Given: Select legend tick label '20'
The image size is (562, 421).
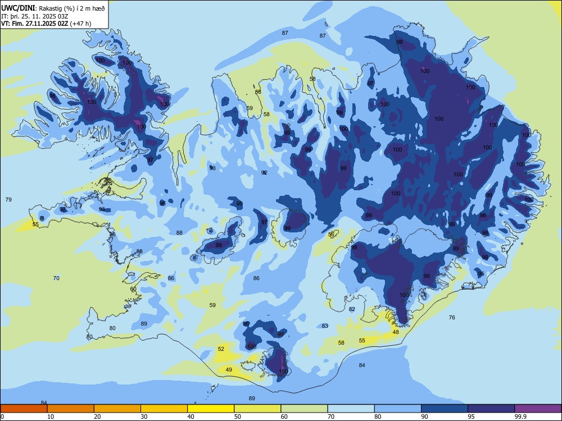Looking at the screenshot, I should coord(97,417).
